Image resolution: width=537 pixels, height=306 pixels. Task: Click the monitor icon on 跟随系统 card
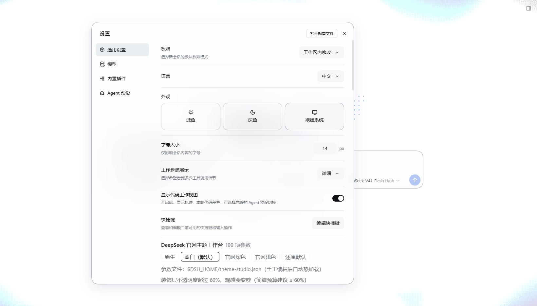point(315,112)
